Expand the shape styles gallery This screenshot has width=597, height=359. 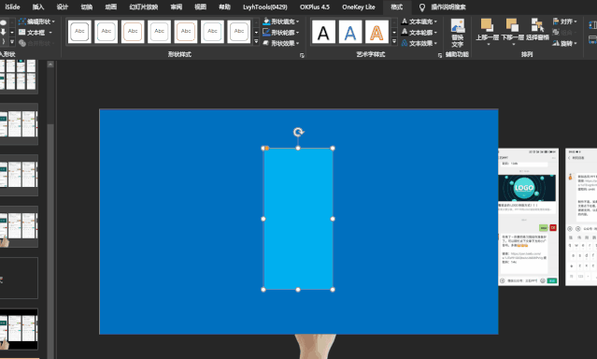coord(256,41)
